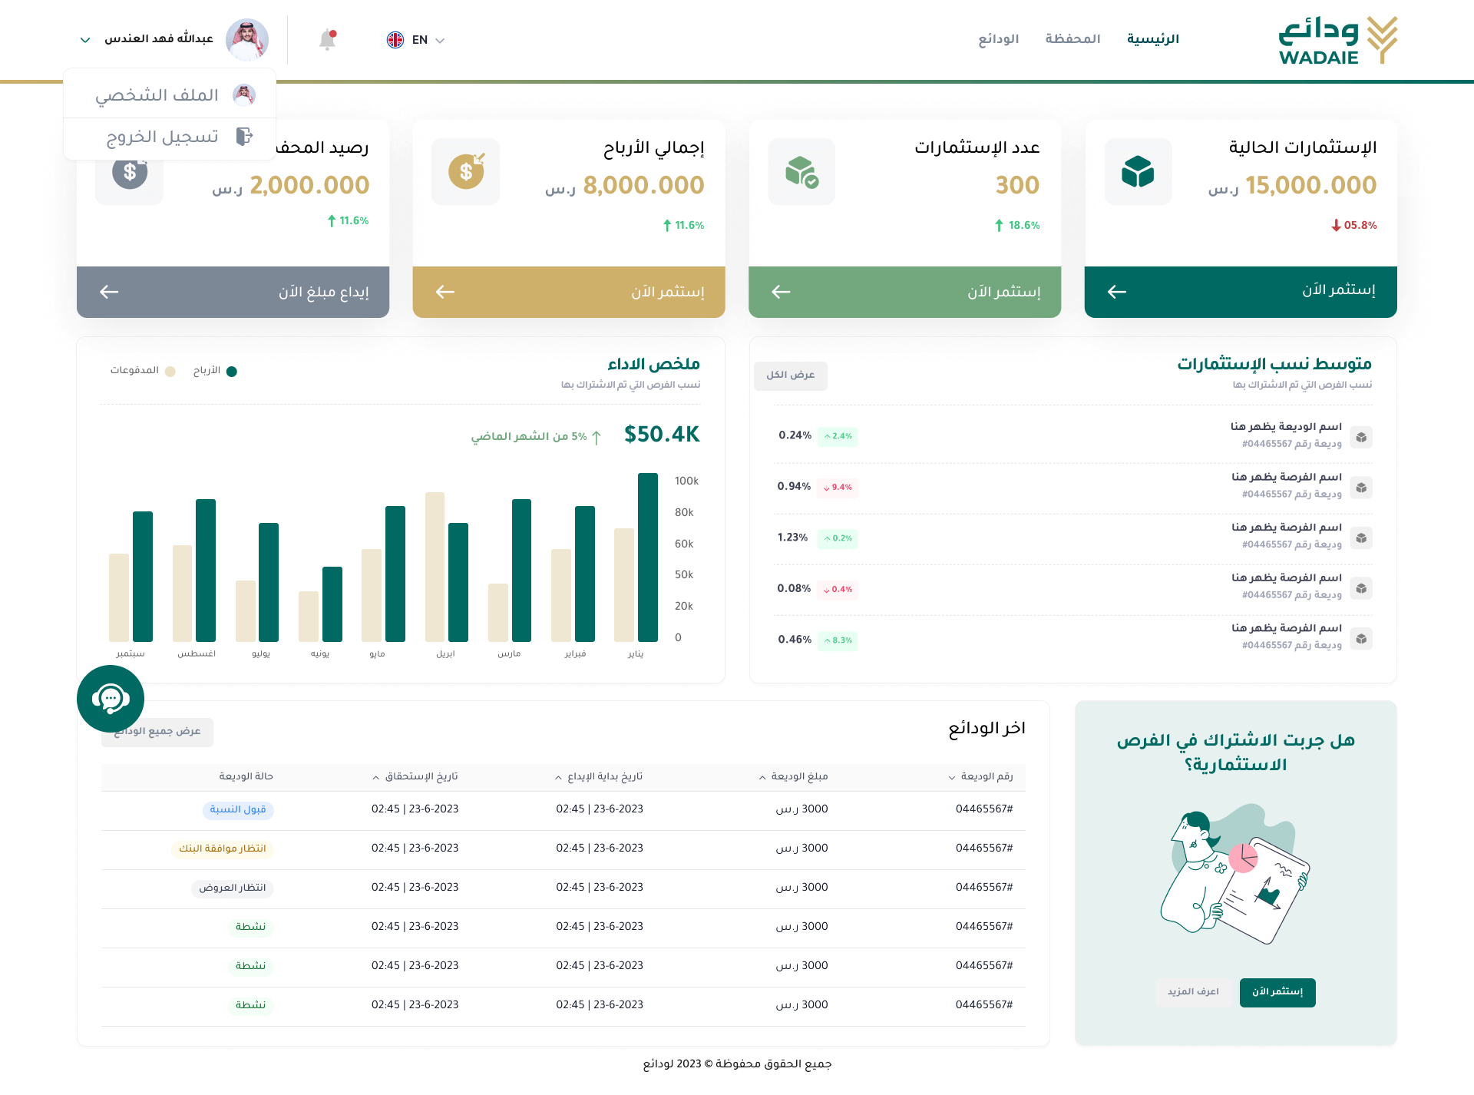Sort table by مبلغ الوديعة column
The height and width of the screenshot is (1095, 1474).
coord(794,776)
